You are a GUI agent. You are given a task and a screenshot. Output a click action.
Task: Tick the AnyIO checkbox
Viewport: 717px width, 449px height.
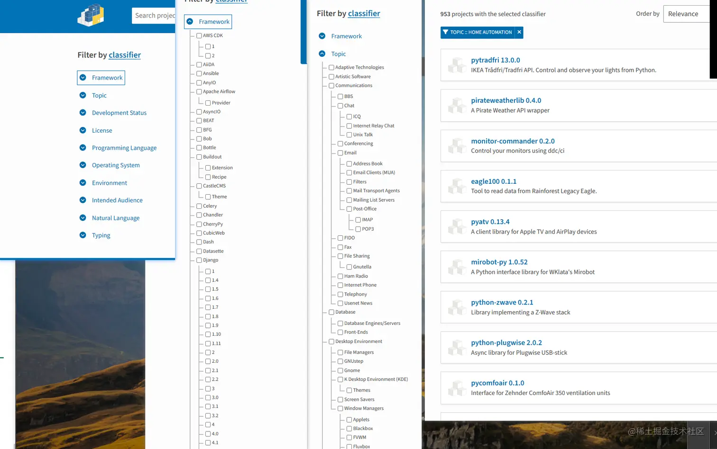tap(199, 83)
